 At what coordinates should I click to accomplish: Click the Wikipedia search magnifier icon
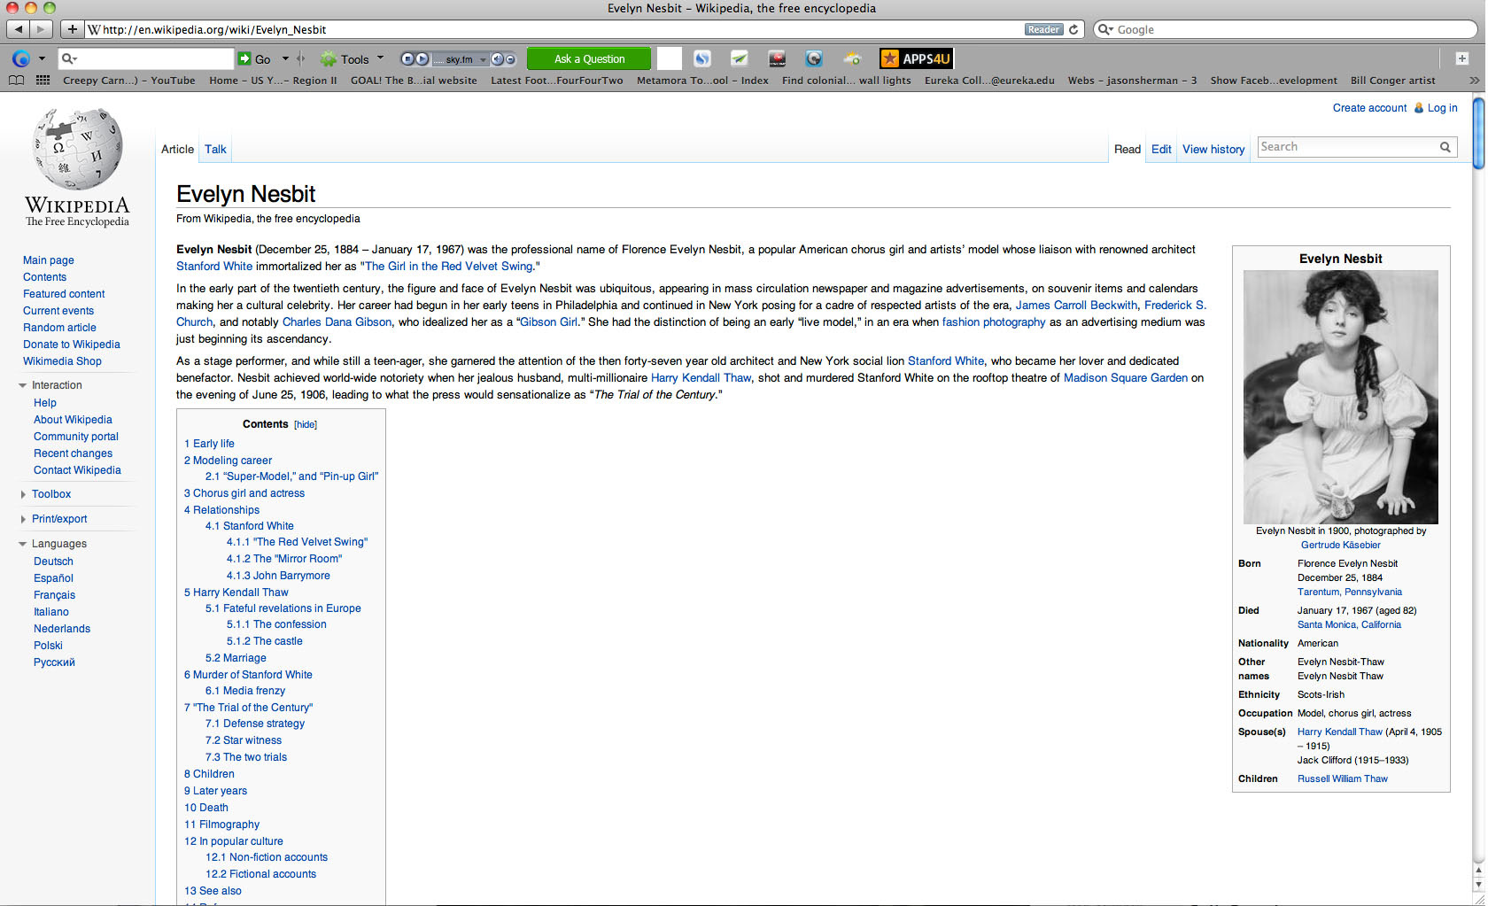(1445, 147)
